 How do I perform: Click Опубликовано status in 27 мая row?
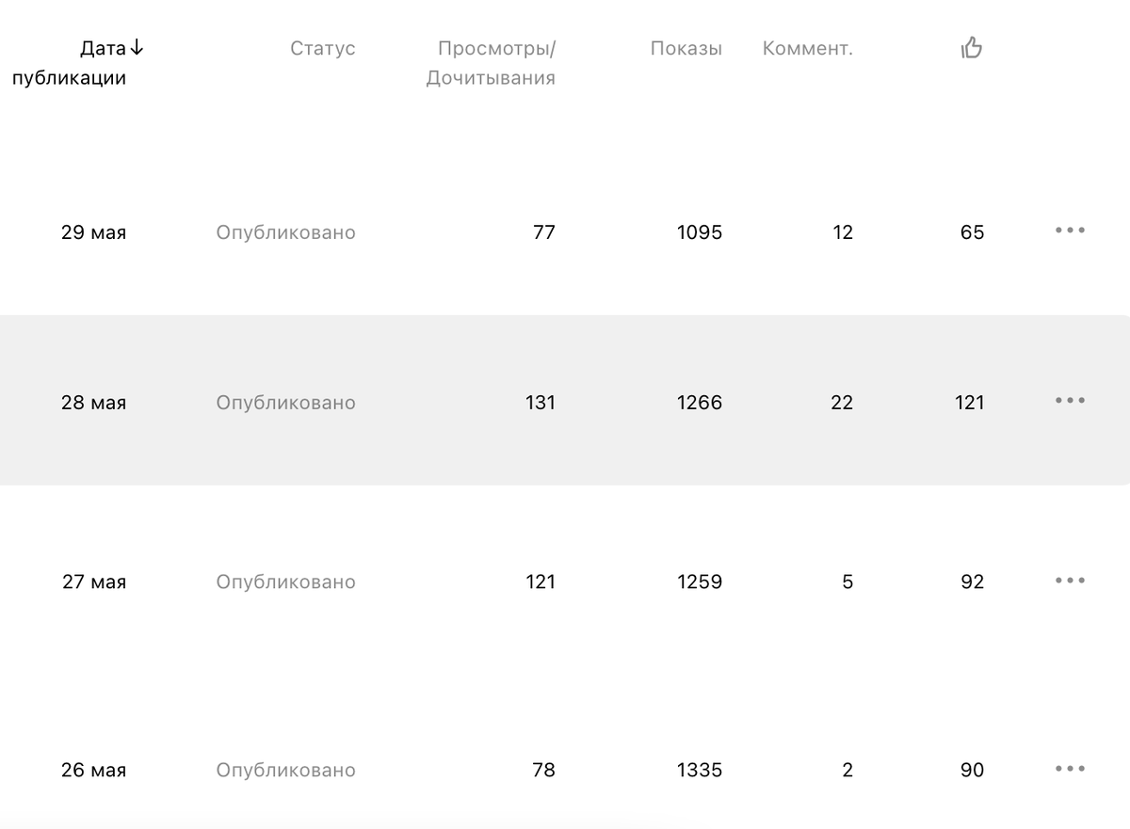(286, 582)
